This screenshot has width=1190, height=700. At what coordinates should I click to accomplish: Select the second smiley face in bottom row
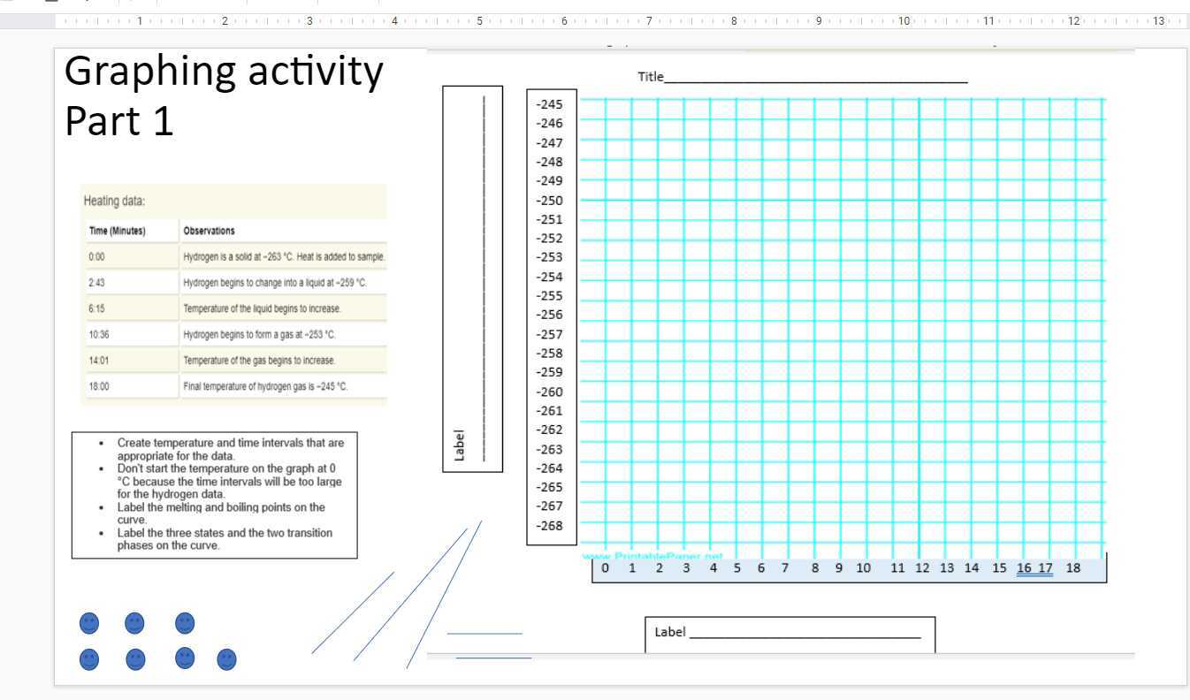pyautogui.click(x=135, y=659)
